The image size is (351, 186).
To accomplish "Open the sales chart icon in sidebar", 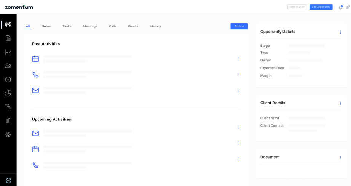I will 8,52.
